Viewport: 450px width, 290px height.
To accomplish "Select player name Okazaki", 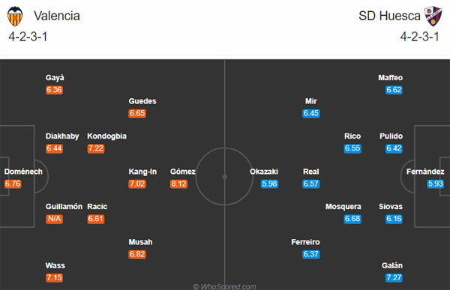I will [x=264, y=172].
